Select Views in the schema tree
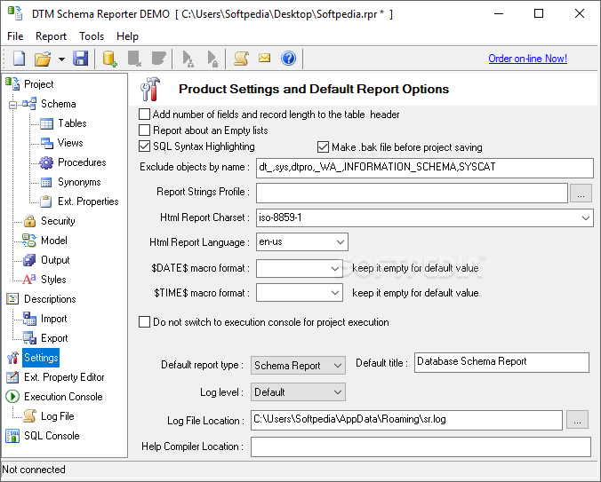601x482 pixels. tap(70, 143)
